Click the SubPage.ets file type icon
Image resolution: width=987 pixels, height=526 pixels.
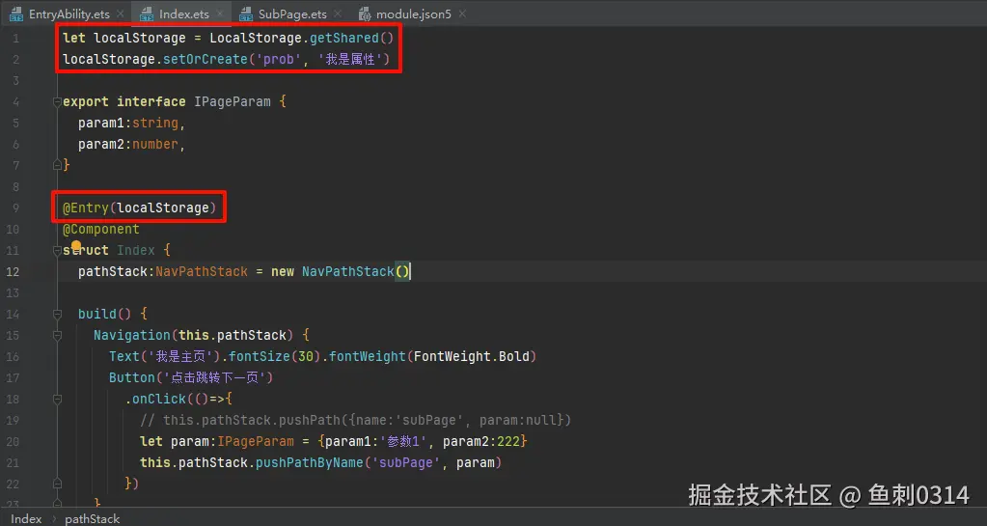click(246, 14)
